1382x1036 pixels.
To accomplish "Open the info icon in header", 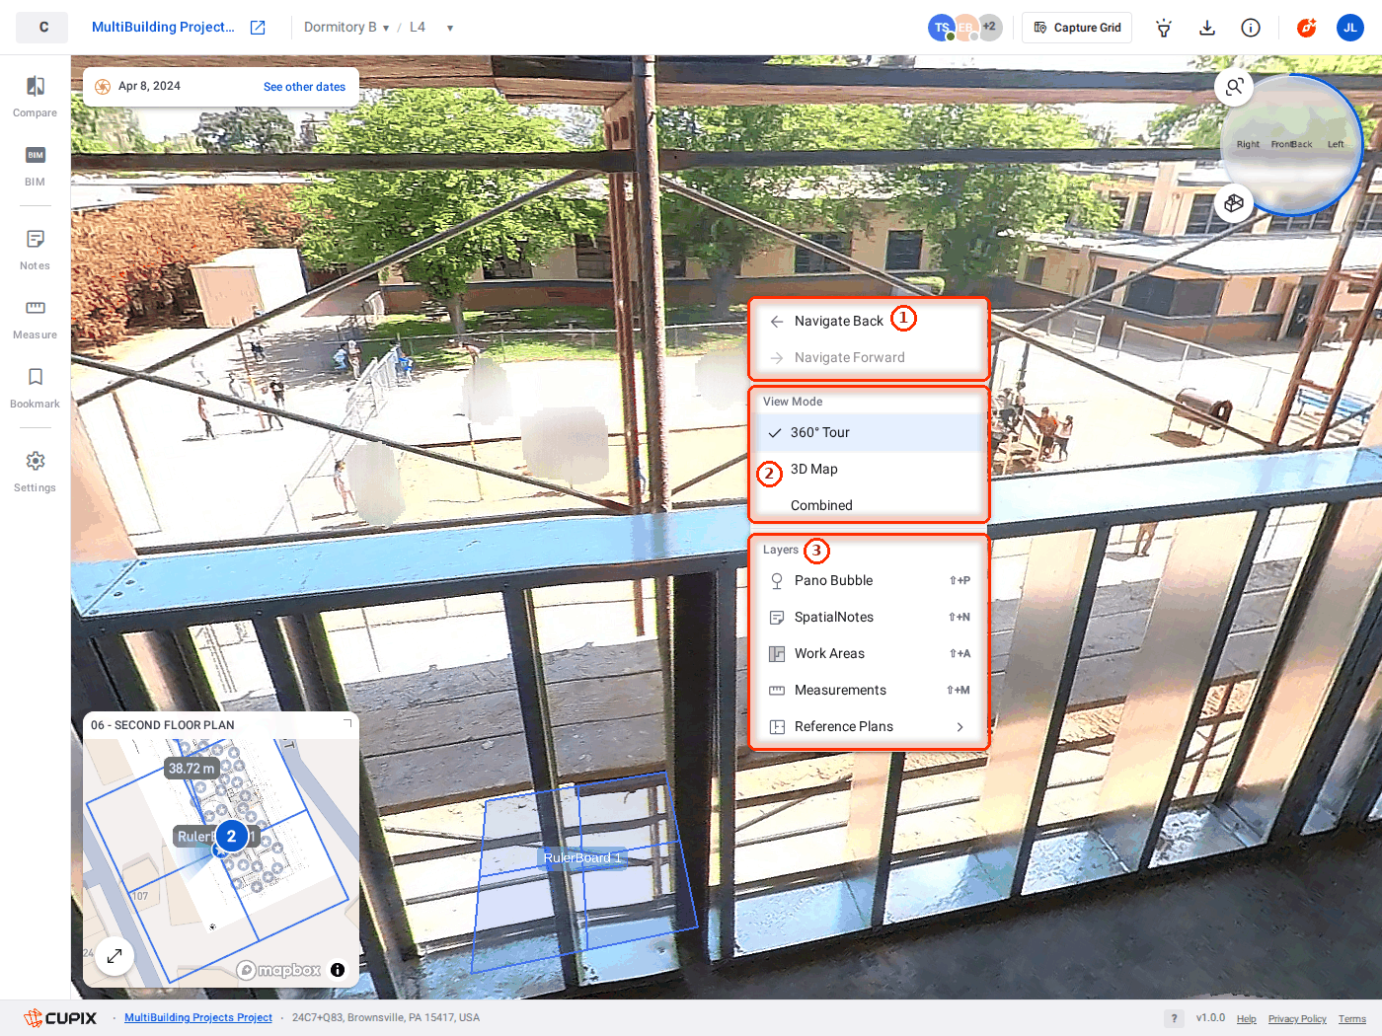I will (1251, 28).
